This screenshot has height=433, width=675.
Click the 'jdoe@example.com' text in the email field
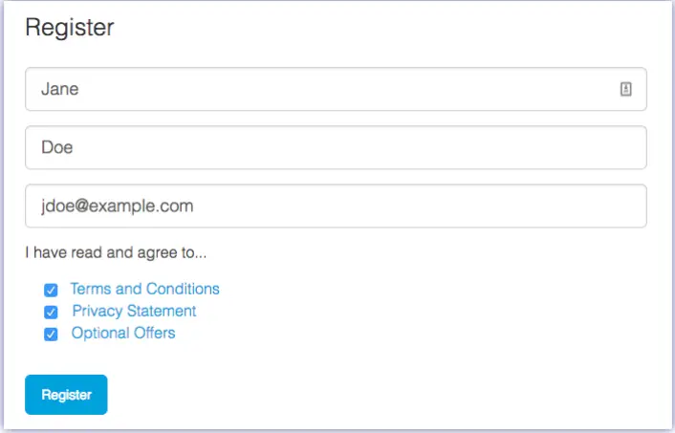point(117,206)
